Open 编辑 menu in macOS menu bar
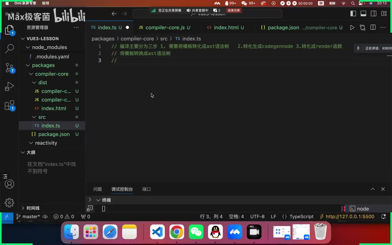Image resolution: width=392 pixels, height=245 pixels. (x=46, y=3)
